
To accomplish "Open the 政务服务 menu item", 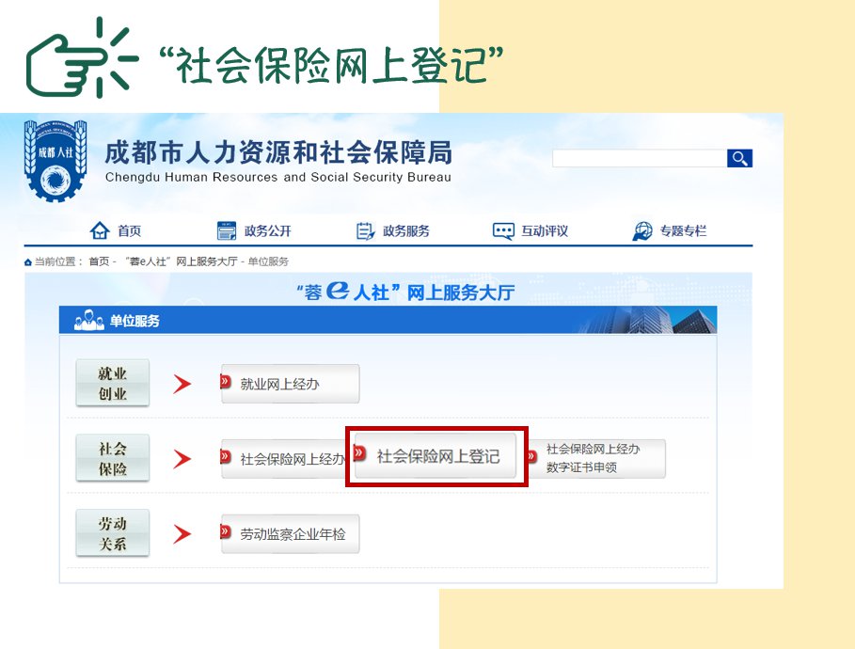I will coord(406,231).
